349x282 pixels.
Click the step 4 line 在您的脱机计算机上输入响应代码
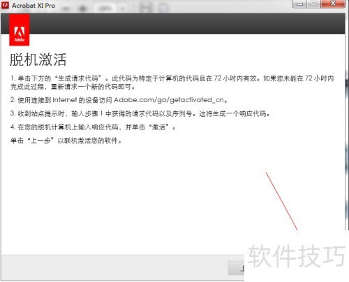click(93, 127)
